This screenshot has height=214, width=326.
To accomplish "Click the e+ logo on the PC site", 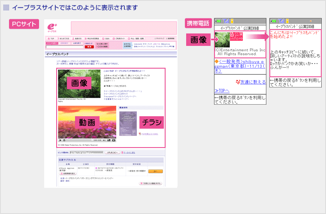I will (x=52, y=28).
